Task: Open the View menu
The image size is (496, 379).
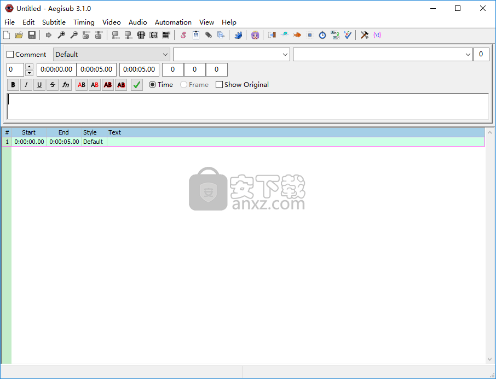Action: [206, 22]
